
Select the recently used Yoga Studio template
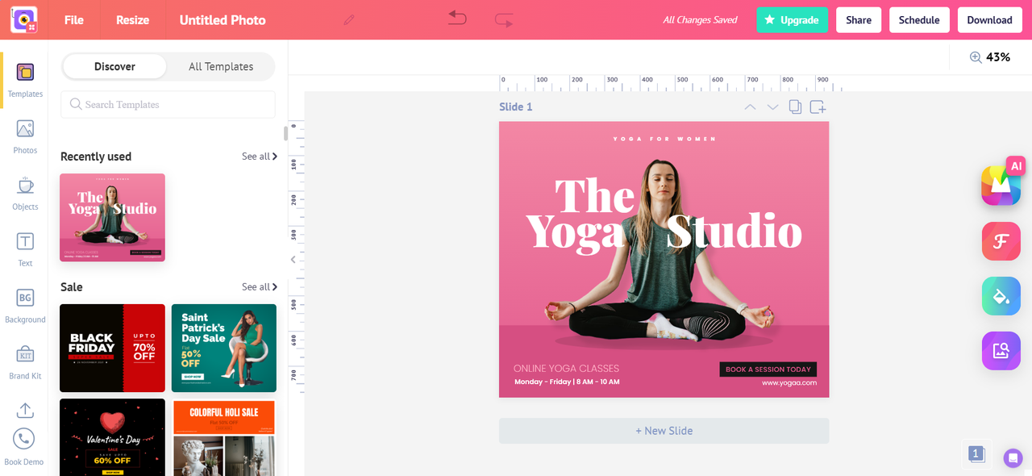[112, 218]
